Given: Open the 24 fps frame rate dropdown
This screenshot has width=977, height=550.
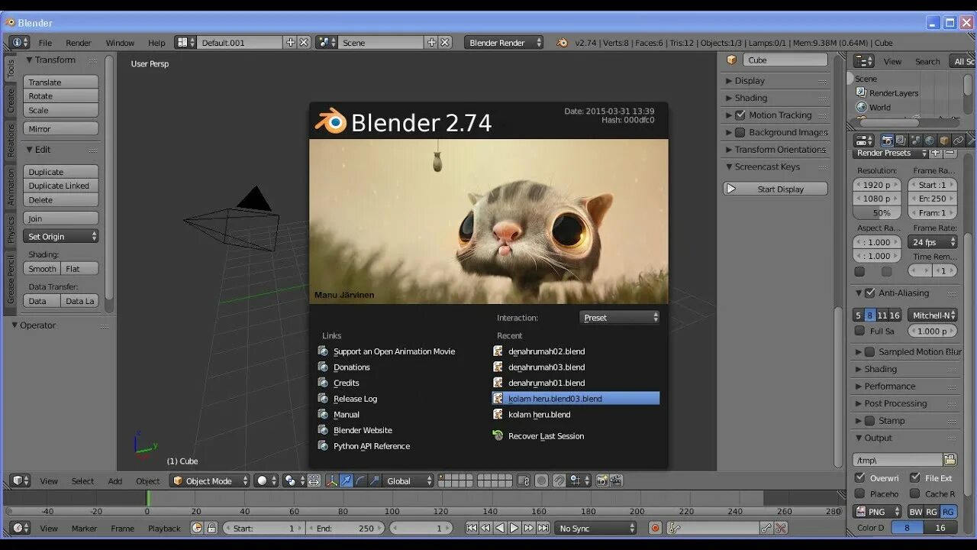Looking at the screenshot, I should point(933,241).
